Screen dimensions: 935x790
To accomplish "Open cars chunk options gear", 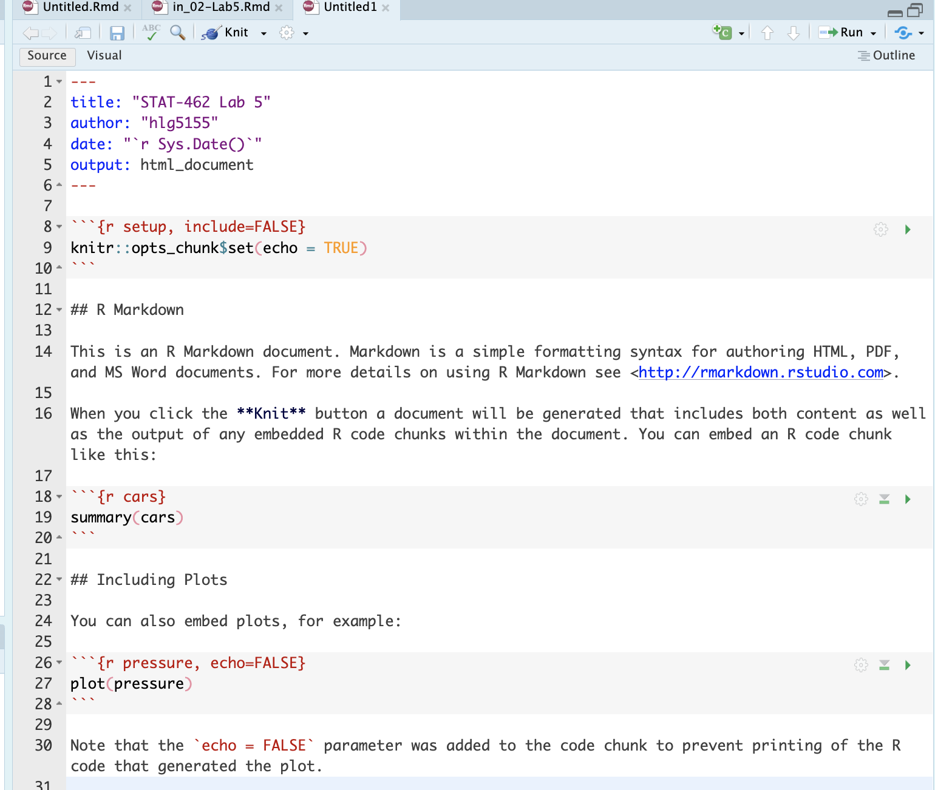I will click(861, 499).
